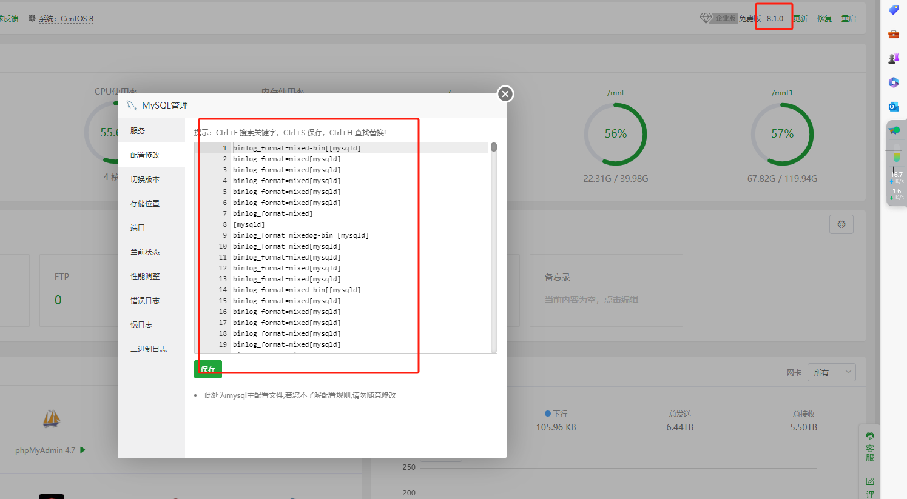Click the red toolbox icon in browser sidebar
This screenshot has height=499, width=907.
click(x=894, y=34)
